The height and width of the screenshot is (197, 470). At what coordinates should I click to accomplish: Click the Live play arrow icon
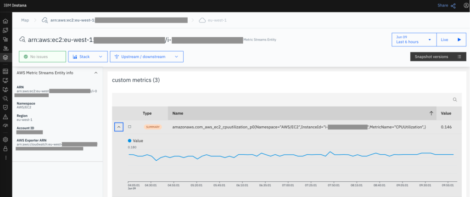point(459,39)
